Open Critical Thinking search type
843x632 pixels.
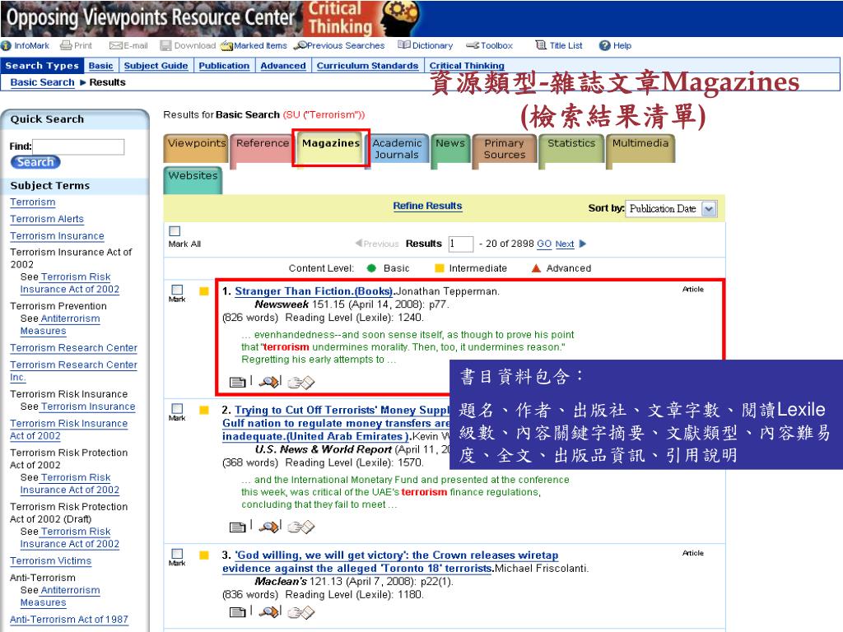(467, 66)
